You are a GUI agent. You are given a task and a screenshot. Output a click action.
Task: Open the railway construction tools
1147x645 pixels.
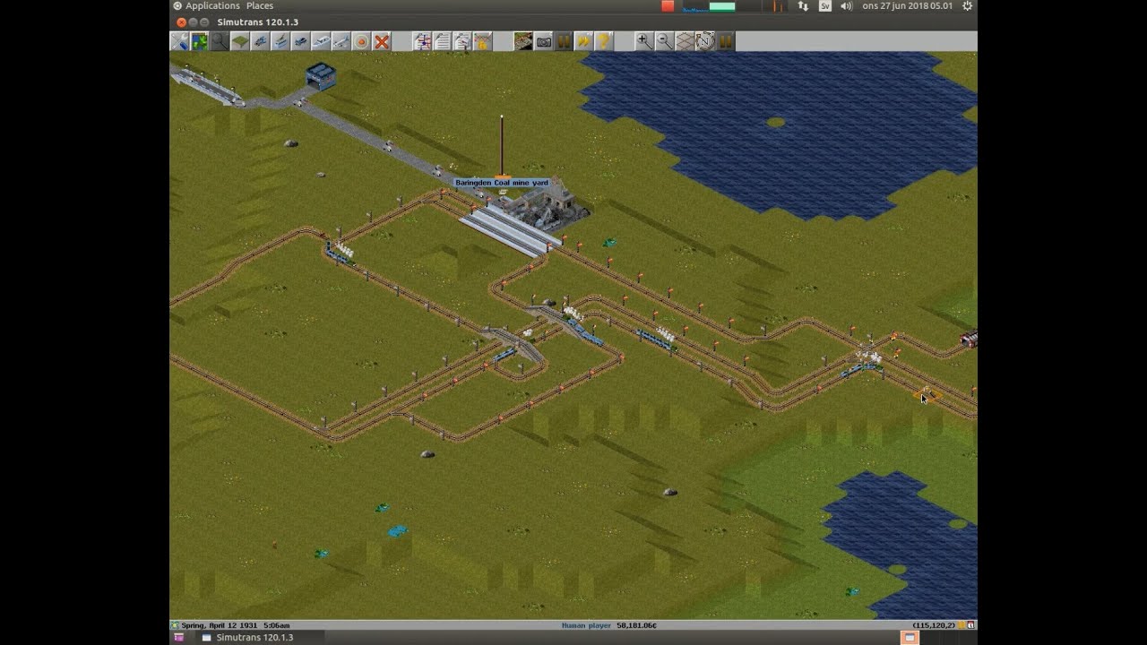(260, 41)
